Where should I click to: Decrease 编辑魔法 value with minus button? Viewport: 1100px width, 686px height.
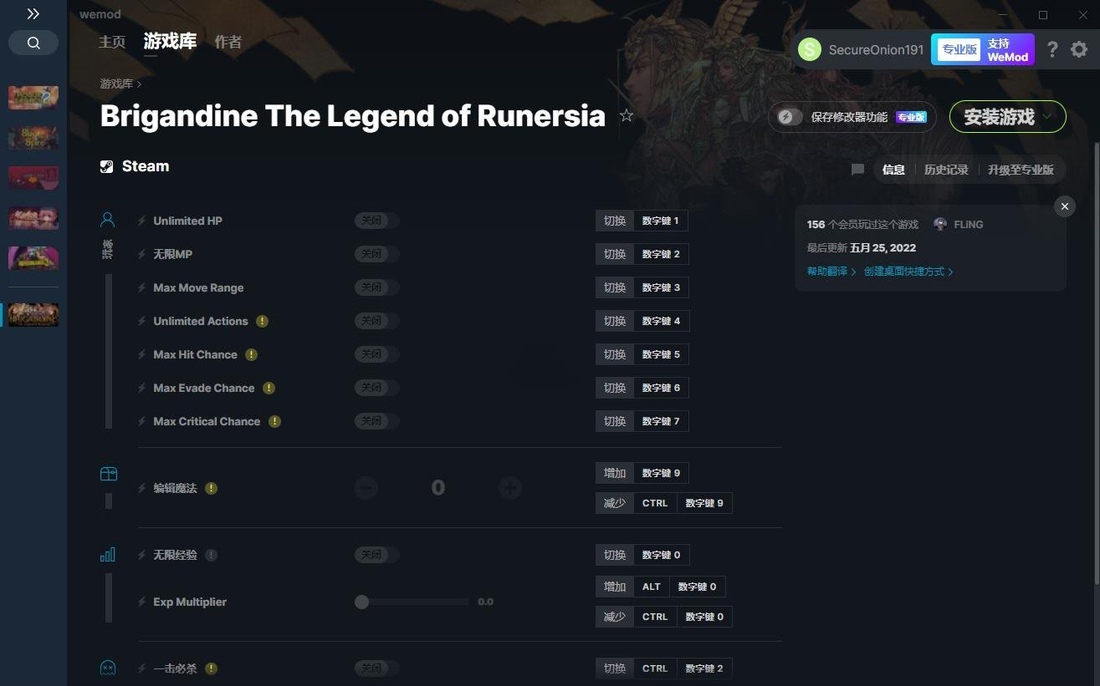coord(366,488)
